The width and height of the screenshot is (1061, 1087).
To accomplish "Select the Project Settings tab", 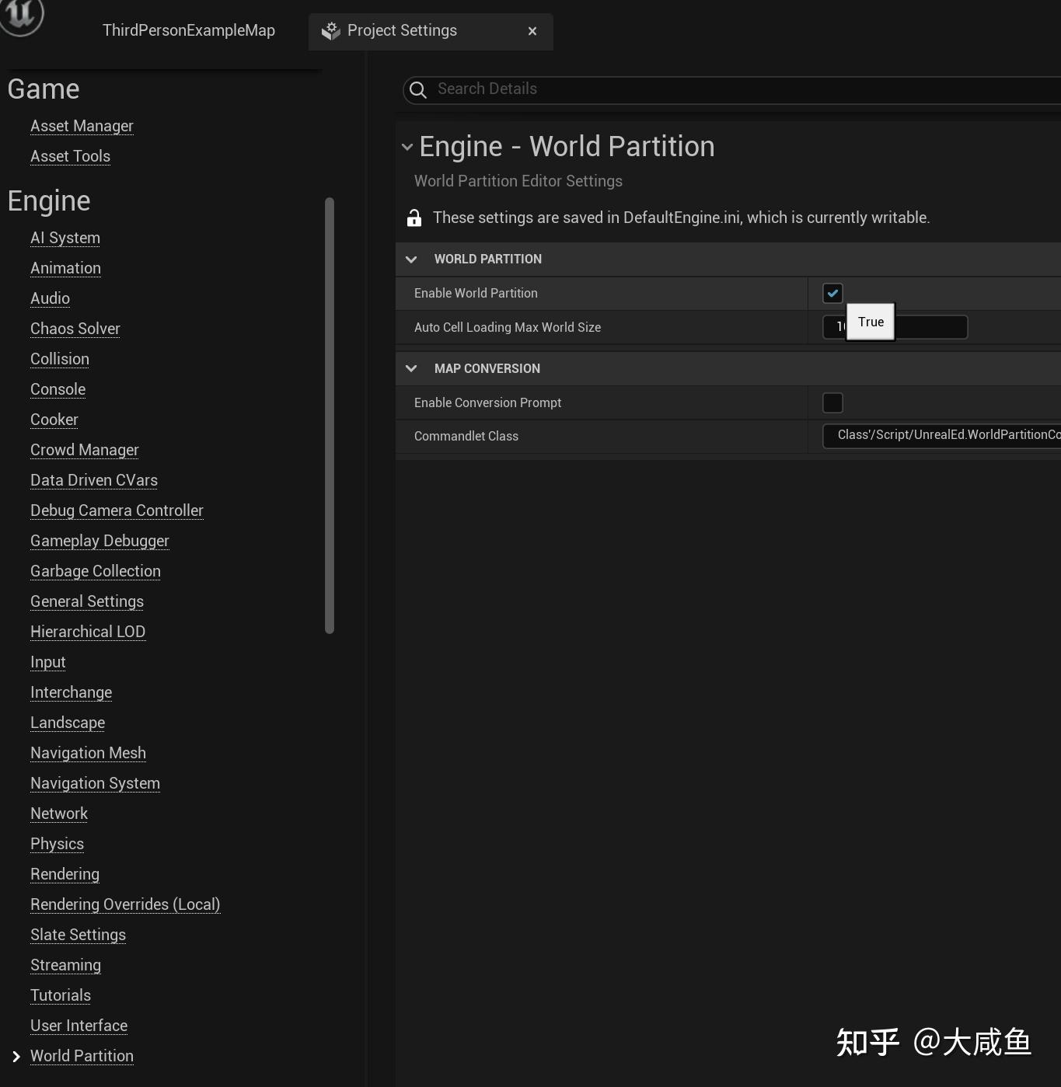I will pyautogui.click(x=402, y=30).
